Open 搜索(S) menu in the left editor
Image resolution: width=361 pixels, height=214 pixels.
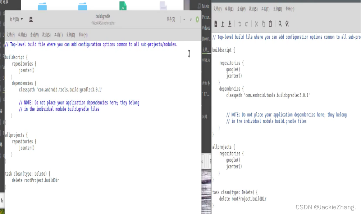[x=46, y=35]
